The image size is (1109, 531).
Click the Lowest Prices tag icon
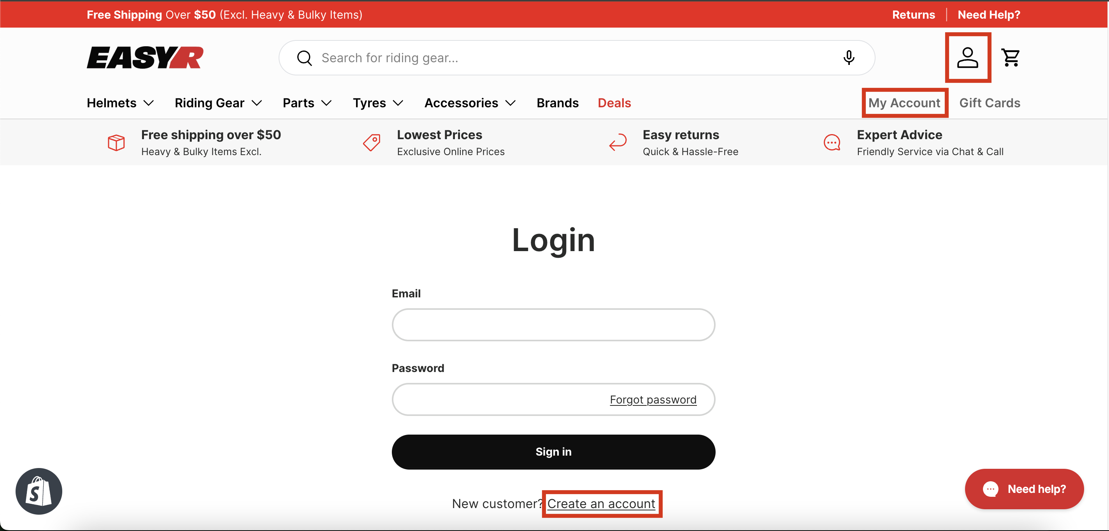tap(372, 142)
